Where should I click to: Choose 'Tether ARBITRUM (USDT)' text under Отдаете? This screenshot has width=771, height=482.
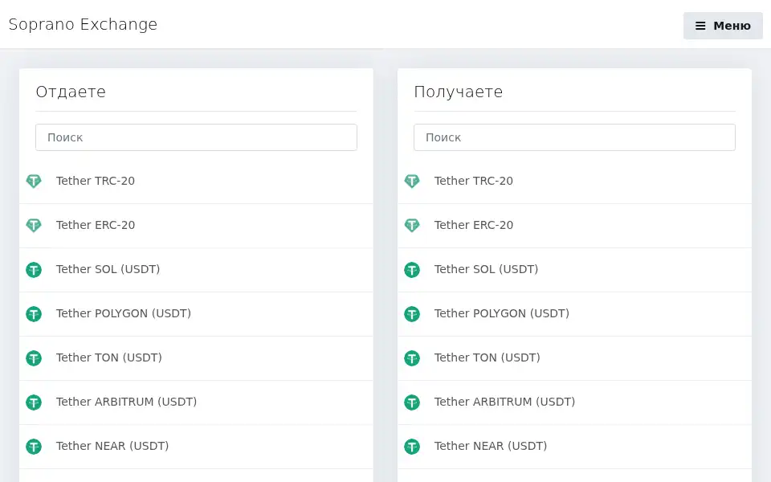126,402
